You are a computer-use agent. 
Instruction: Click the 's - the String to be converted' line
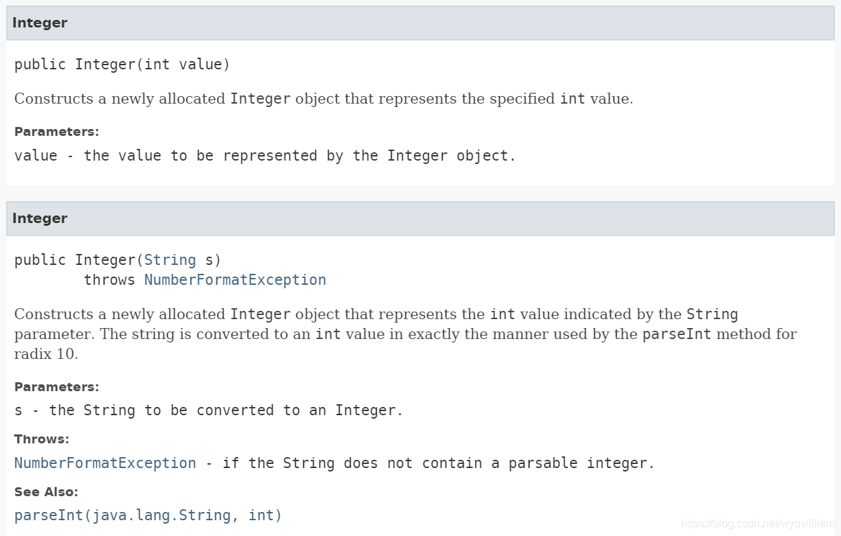click(x=209, y=410)
